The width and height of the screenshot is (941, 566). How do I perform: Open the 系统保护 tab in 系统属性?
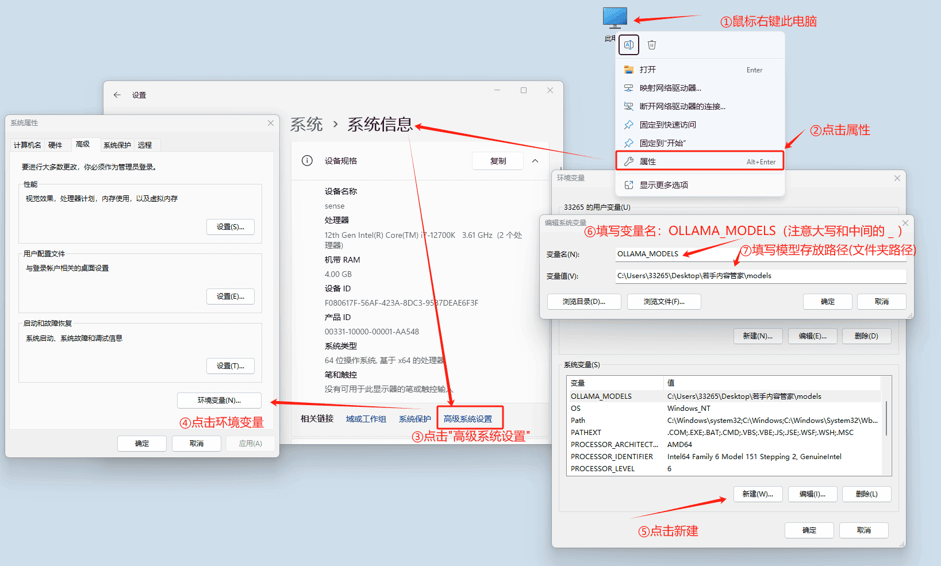(117, 144)
